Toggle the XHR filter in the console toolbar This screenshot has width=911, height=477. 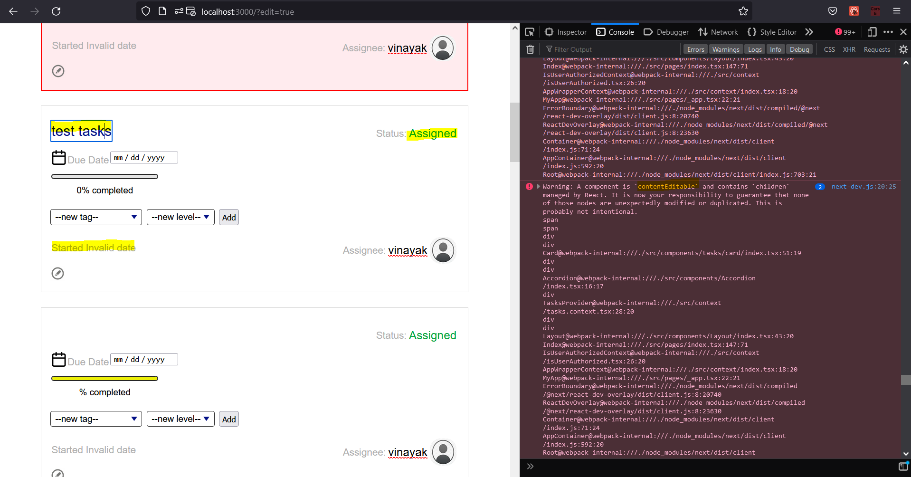click(849, 49)
